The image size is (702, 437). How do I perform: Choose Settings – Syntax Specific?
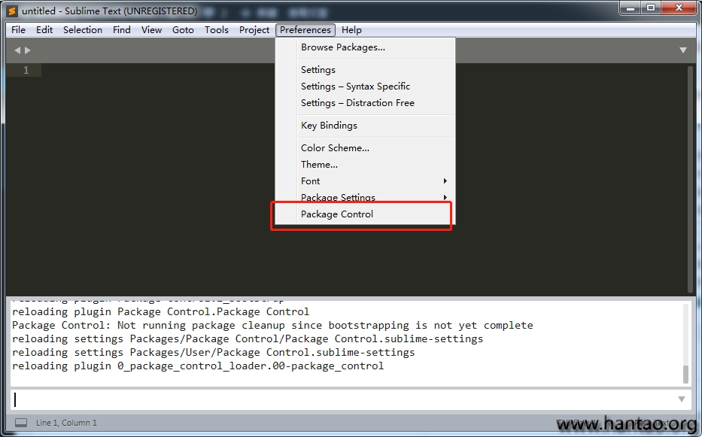pyautogui.click(x=355, y=86)
